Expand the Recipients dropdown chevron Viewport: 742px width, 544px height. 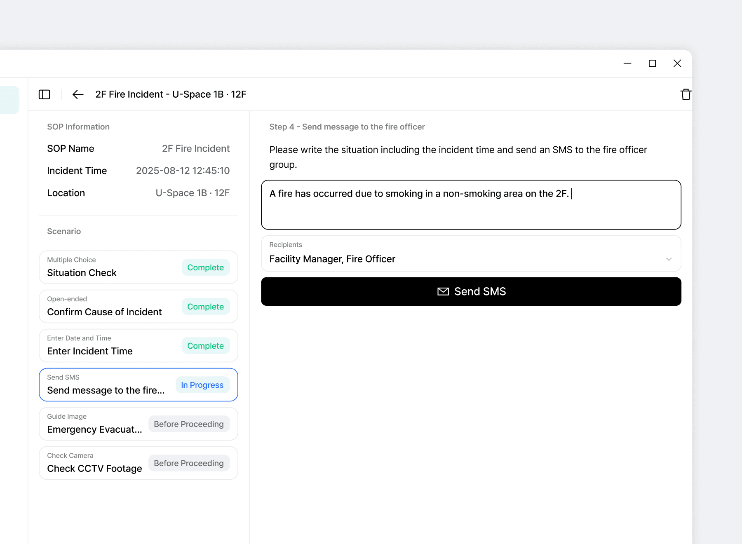point(669,259)
